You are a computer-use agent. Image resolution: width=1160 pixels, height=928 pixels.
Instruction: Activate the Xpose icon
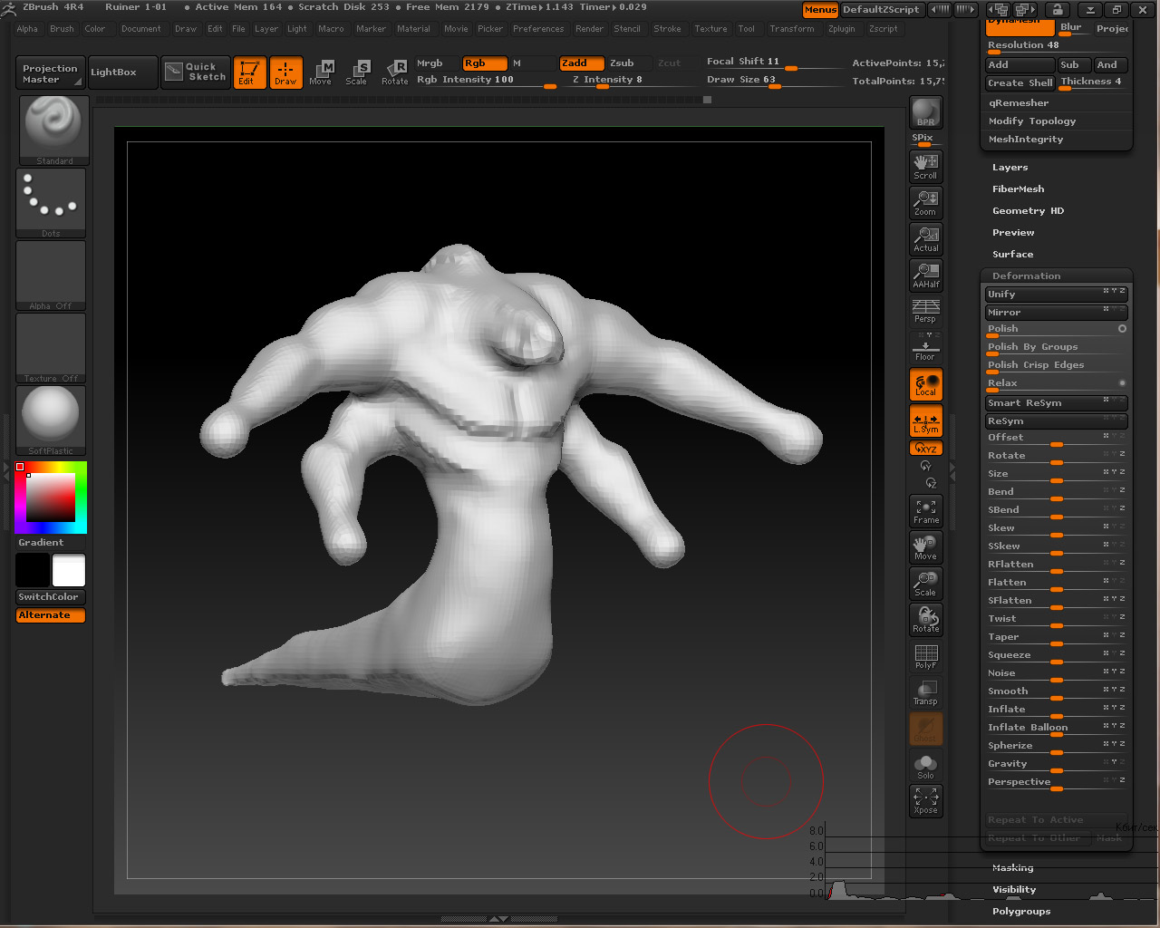pos(925,801)
